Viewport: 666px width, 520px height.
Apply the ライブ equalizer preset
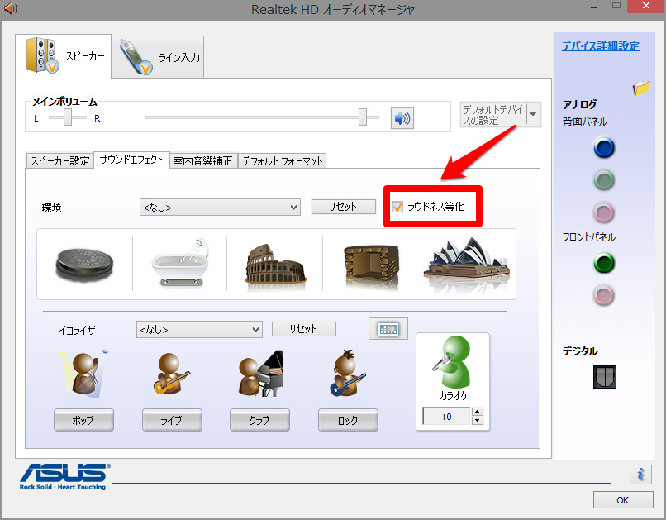coord(172,420)
